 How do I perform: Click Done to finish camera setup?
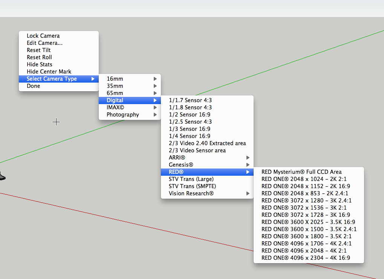[x=33, y=86]
